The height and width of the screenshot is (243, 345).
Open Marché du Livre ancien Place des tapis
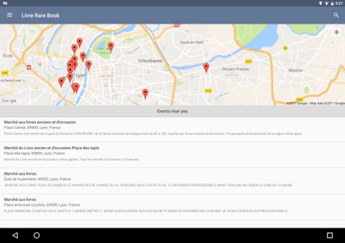pos(172,155)
